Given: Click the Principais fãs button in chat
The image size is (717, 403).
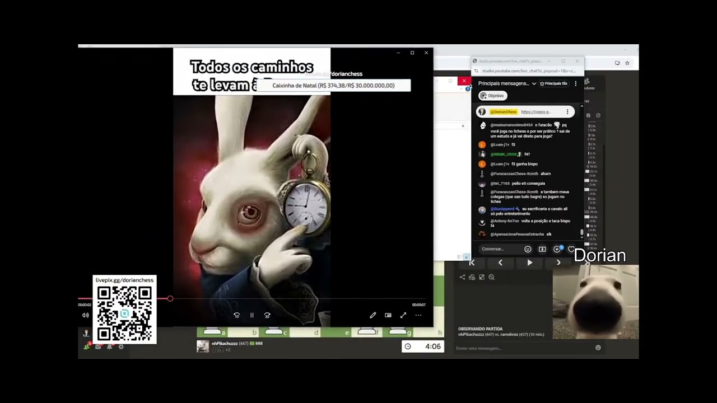Looking at the screenshot, I should click(553, 83).
